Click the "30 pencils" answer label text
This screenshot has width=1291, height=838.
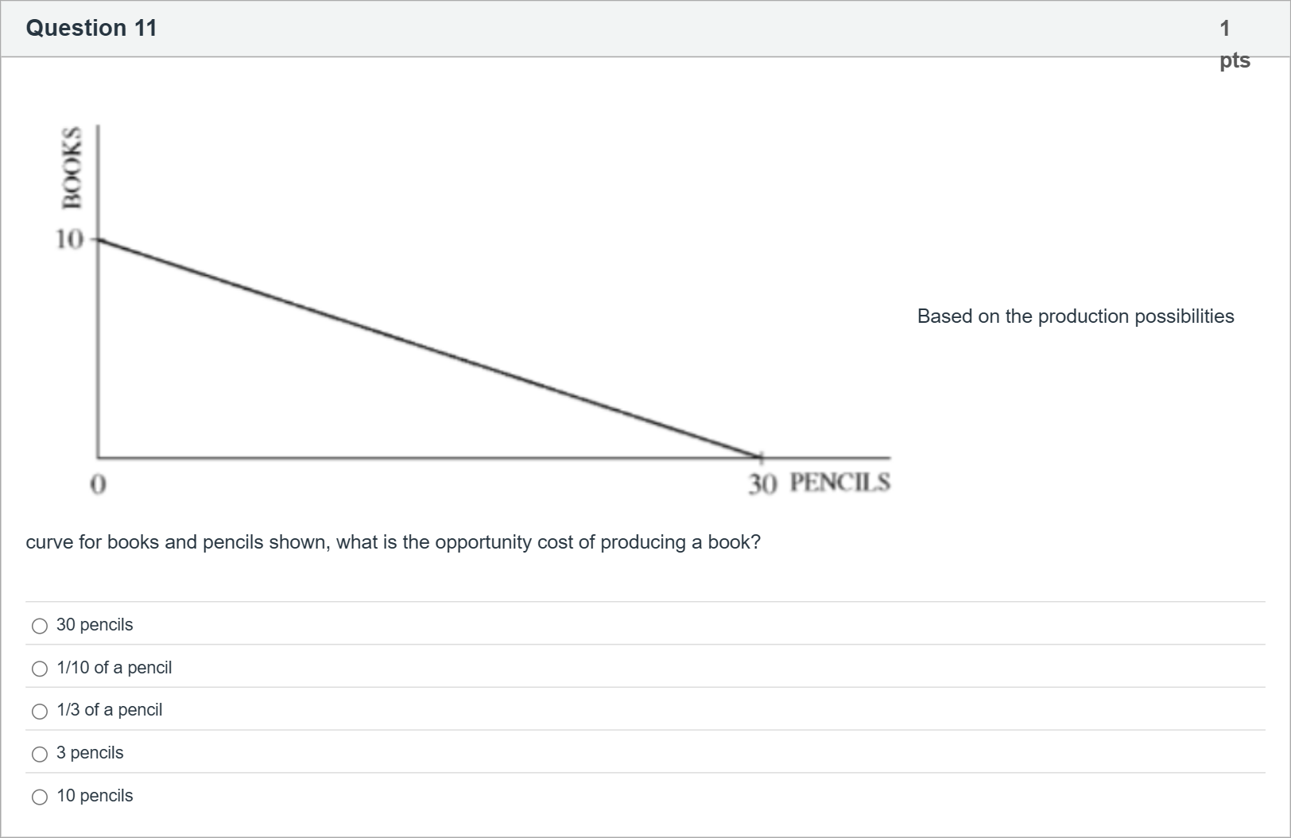pyautogui.click(x=95, y=625)
